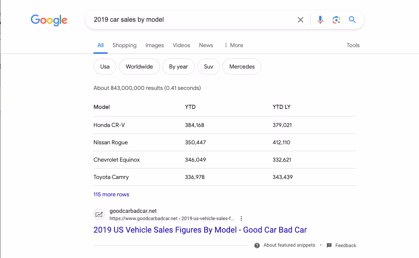The image size is (419, 258).
Task: Select the Nissan Rogue row name
Action: (x=111, y=142)
